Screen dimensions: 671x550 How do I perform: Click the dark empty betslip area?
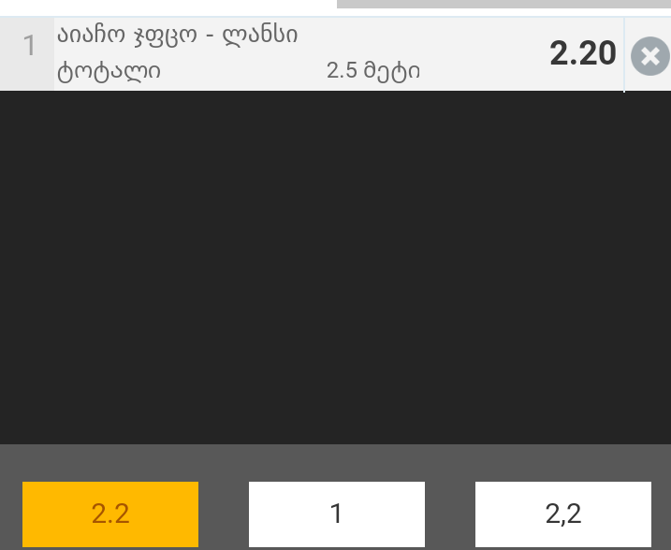335,268
